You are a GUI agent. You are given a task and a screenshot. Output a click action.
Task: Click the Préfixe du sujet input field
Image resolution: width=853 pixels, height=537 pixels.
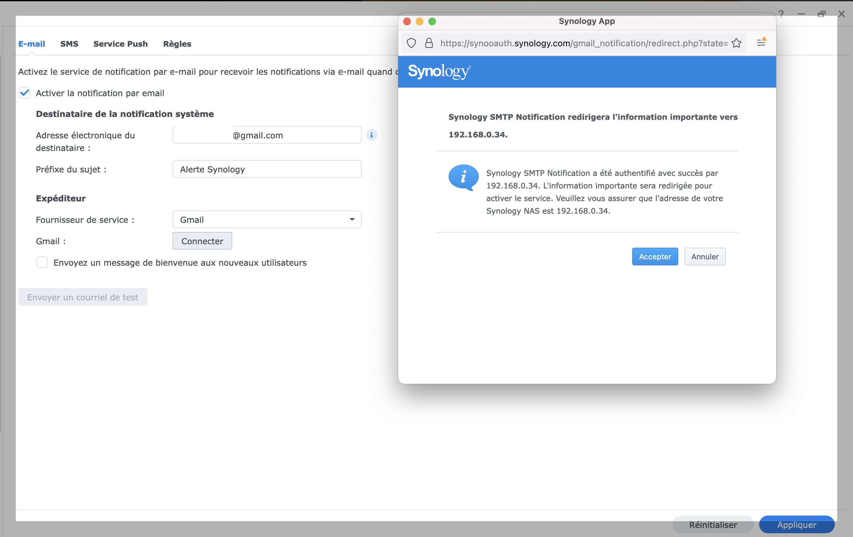point(267,169)
